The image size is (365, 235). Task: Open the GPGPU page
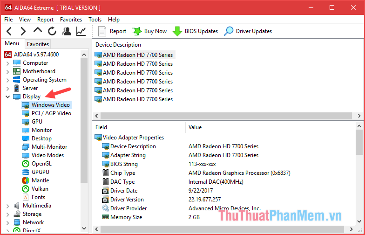[40, 172]
